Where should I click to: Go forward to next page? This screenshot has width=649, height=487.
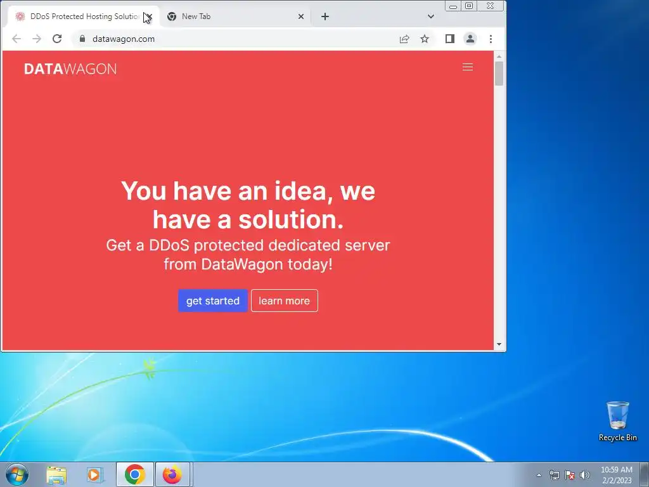(37, 39)
